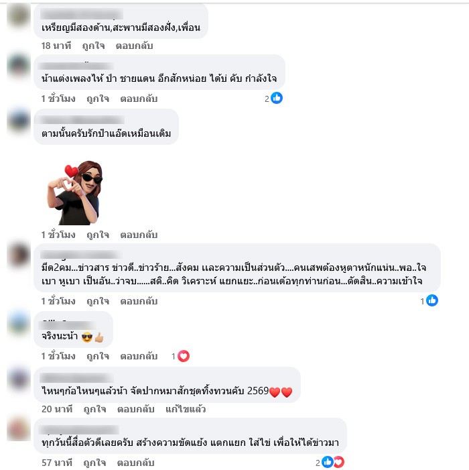469x470 pixels.
Task: Click the like reaction icon on the มีด2คม comment
Action: click(432, 300)
